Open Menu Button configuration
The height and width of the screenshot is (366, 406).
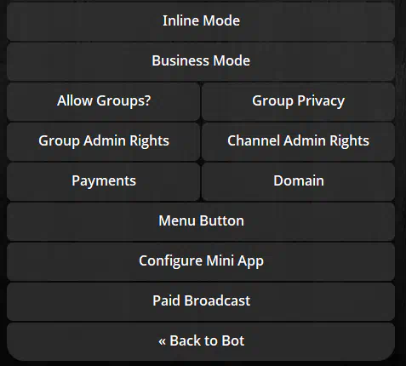coord(201,222)
